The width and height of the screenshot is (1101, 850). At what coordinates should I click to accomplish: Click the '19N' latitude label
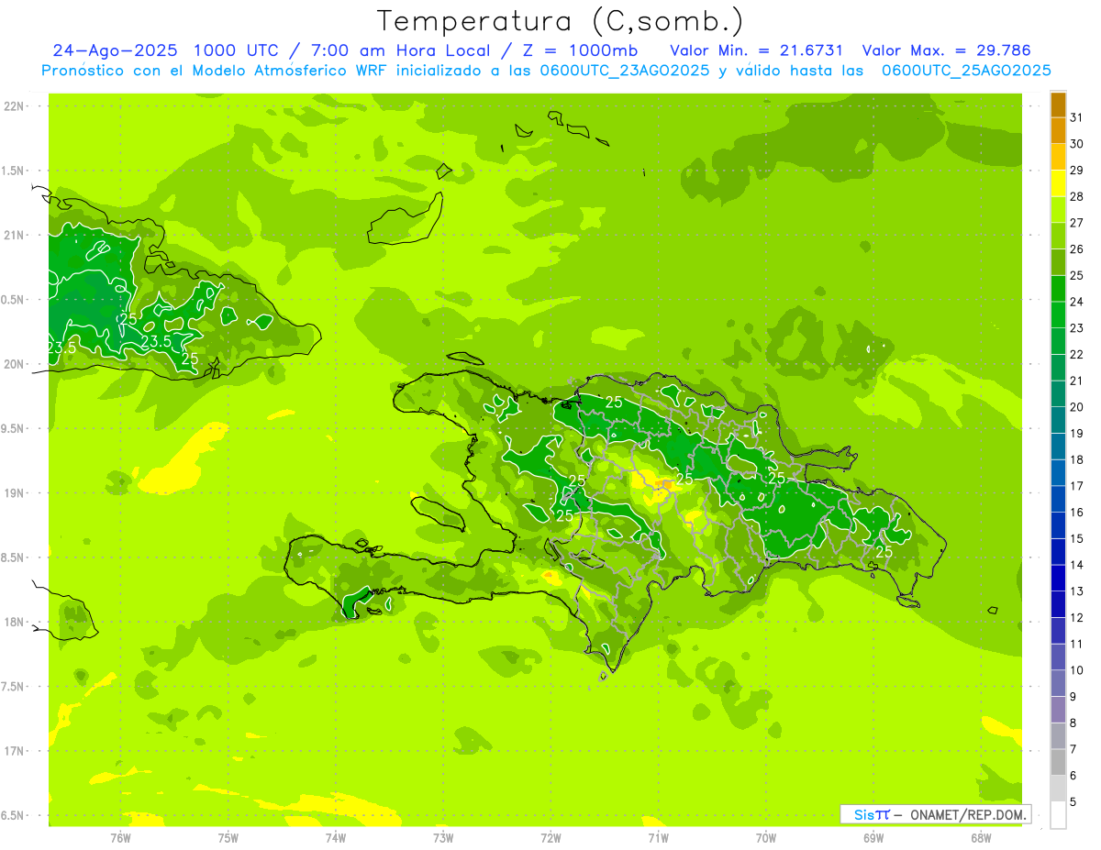coord(14,493)
